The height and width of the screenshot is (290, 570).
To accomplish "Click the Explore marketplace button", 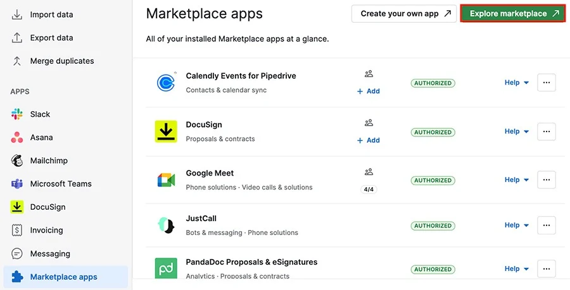I will pos(513,14).
